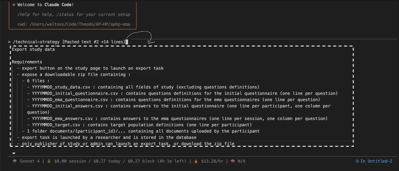This screenshot has height=171, width=399.
Task: Click the prompt chevron before /technical-strategy
Action: pos(9,42)
